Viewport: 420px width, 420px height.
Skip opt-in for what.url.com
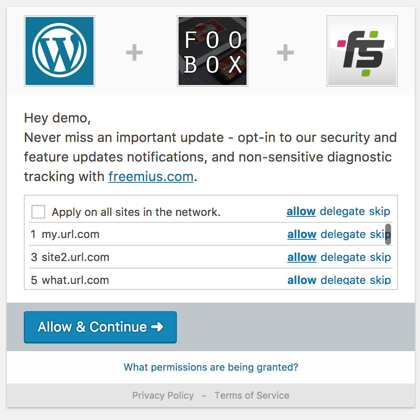click(380, 280)
